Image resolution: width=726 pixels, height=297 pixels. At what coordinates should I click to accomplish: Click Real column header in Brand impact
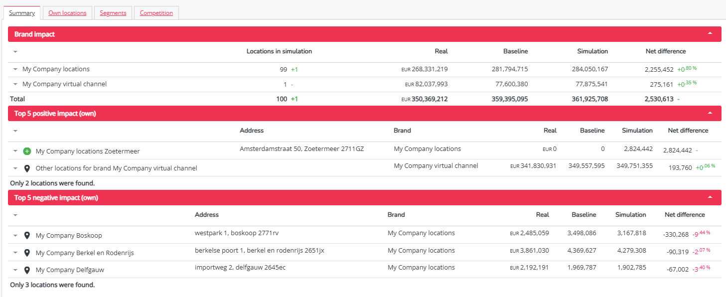coord(441,51)
